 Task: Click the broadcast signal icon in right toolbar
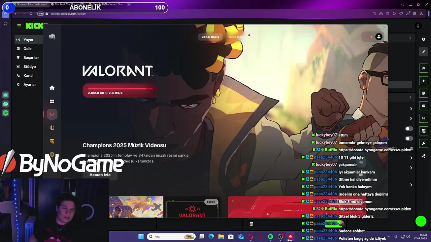(x=424, y=118)
